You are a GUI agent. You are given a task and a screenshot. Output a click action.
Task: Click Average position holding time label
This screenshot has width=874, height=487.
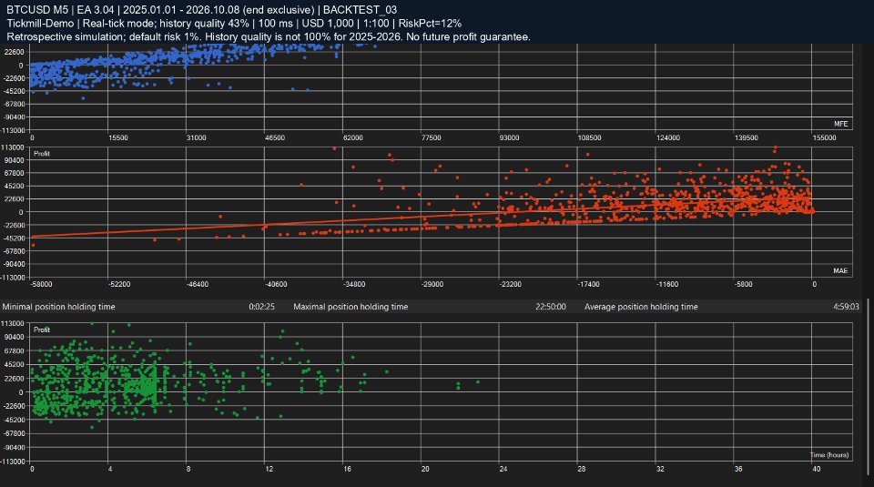tap(641, 307)
